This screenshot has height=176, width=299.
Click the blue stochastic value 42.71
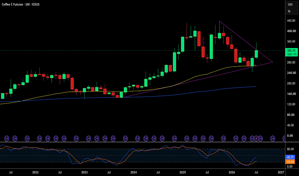(x=290, y=157)
